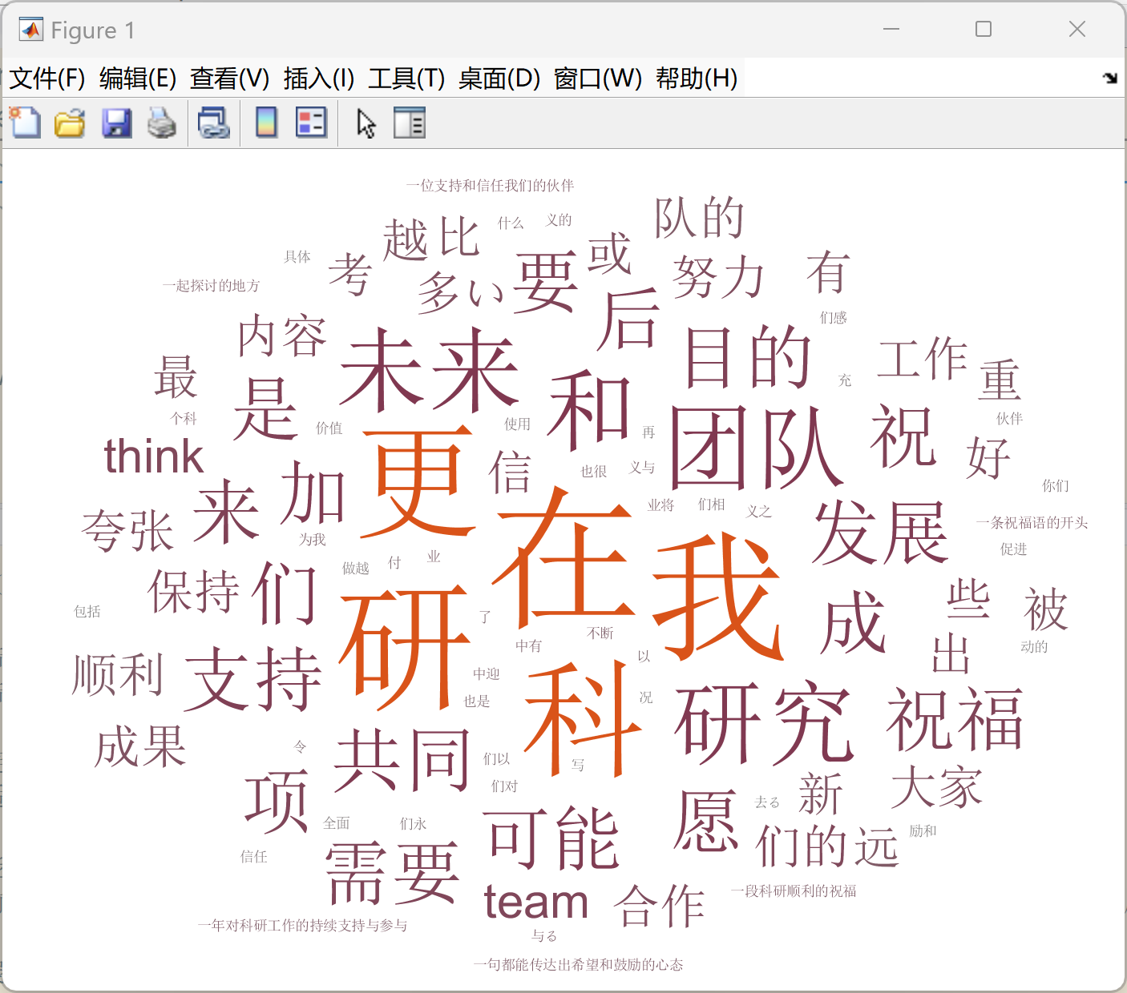Viewport: 1127px width, 993px height.
Task: Maximize the Figure 1 window
Action: (x=984, y=30)
